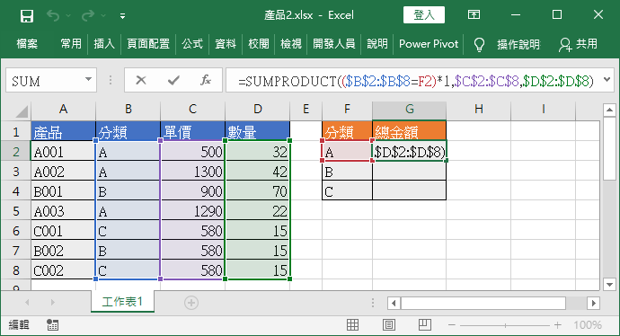
Task: Switch to the 檢視 ribbon tab
Action: point(291,44)
